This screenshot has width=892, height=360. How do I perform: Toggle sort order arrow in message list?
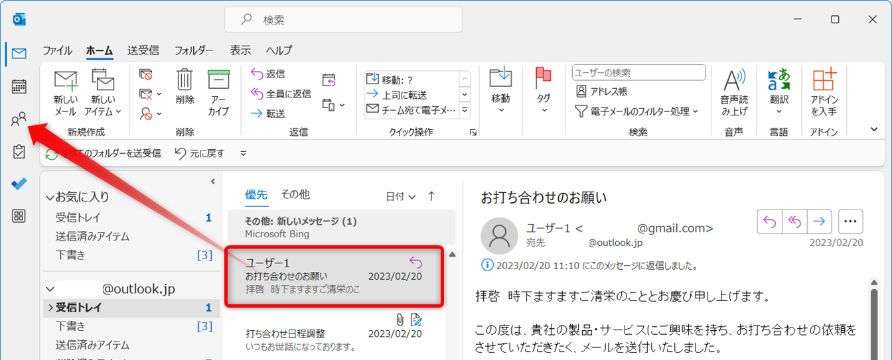(x=431, y=196)
